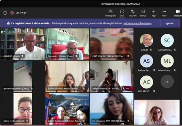Open more options on Palleria Francesca tile
This screenshot has width=182, height=126.
[128, 89]
